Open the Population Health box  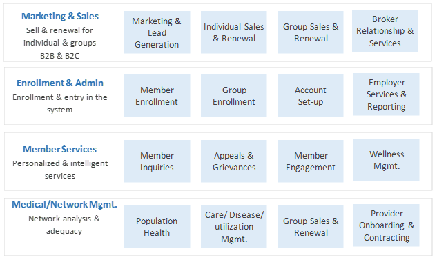click(x=157, y=227)
